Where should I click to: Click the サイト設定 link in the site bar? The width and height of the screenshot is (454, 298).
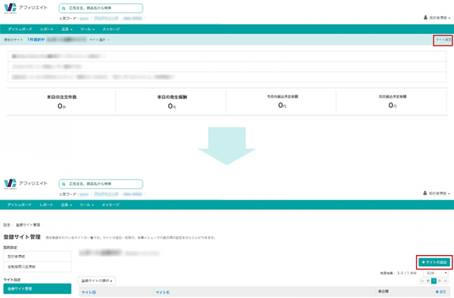pyautogui.click(x=443, y=40)
